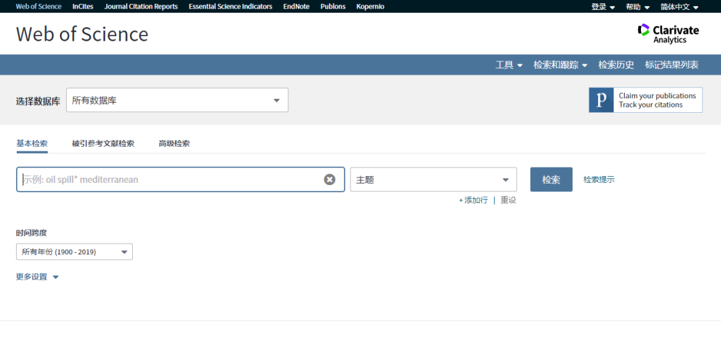The image size is (721, 345).
Task: Click the Clarivate Analytics logo
Action: pos(668,33)
